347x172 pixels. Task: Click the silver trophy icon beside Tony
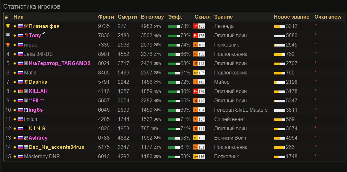(x=8, y=35)
